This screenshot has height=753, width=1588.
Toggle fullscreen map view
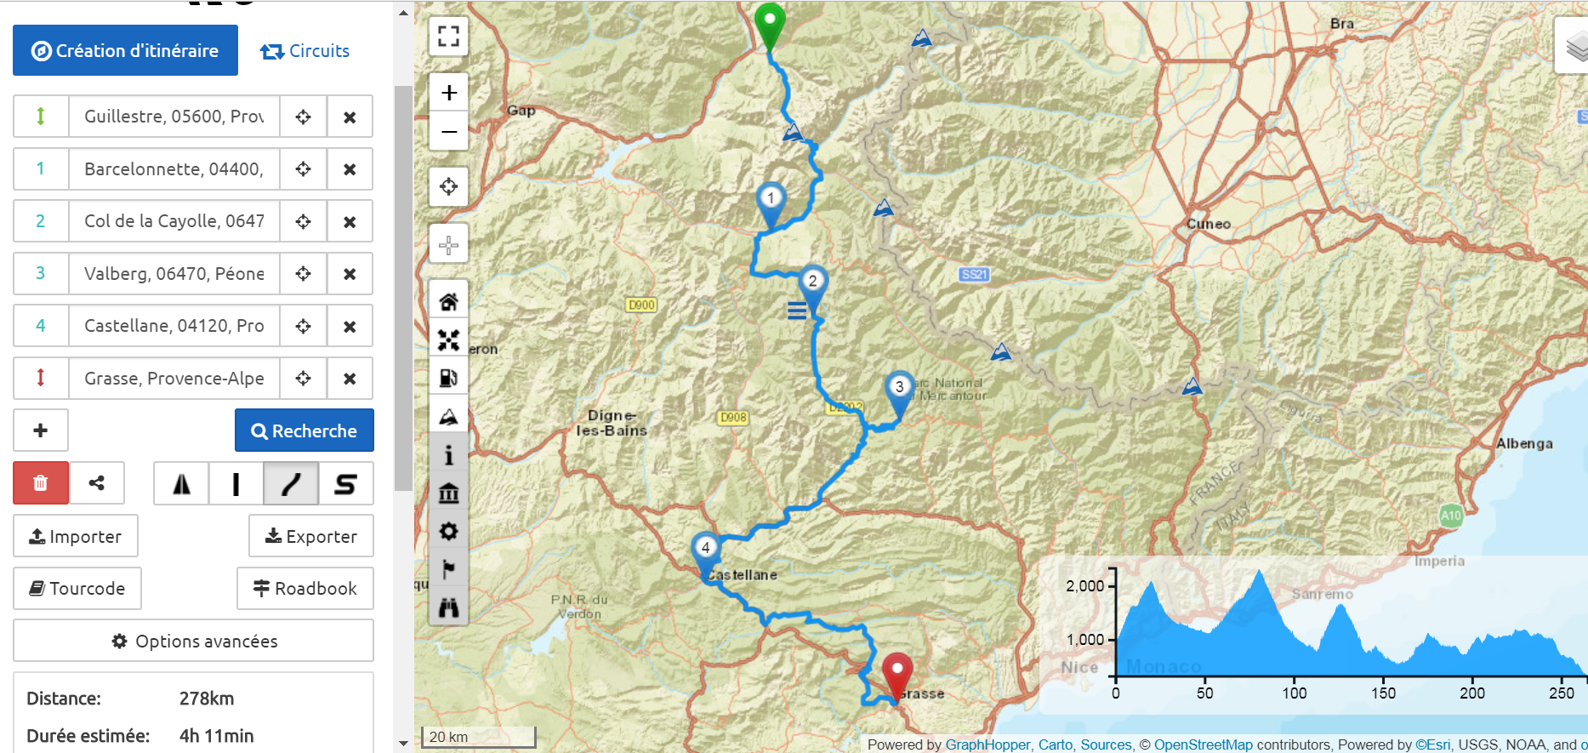point(448,36)
